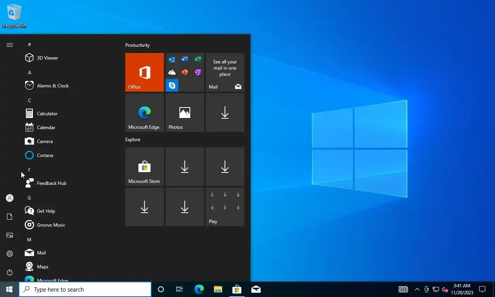The width and height of the screenshot is (495, 297).
Task: Launch Maps from the app list
Action: pos(70,266)
